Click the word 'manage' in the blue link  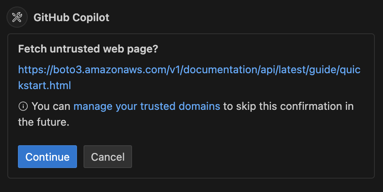93,107
